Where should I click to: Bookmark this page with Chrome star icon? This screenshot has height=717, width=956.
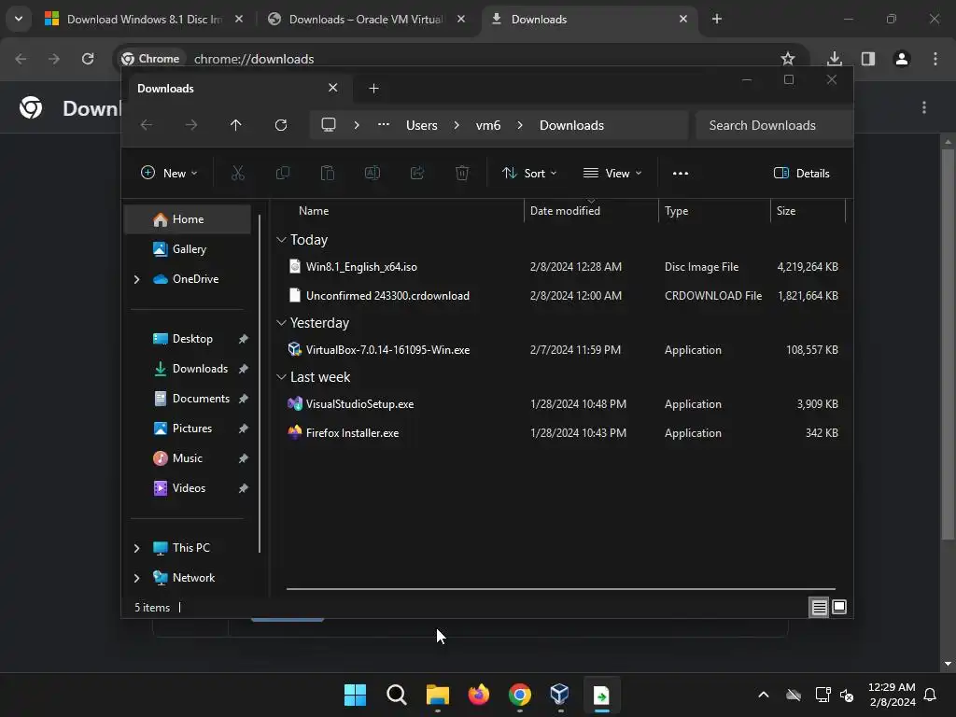tap(788, 59)
